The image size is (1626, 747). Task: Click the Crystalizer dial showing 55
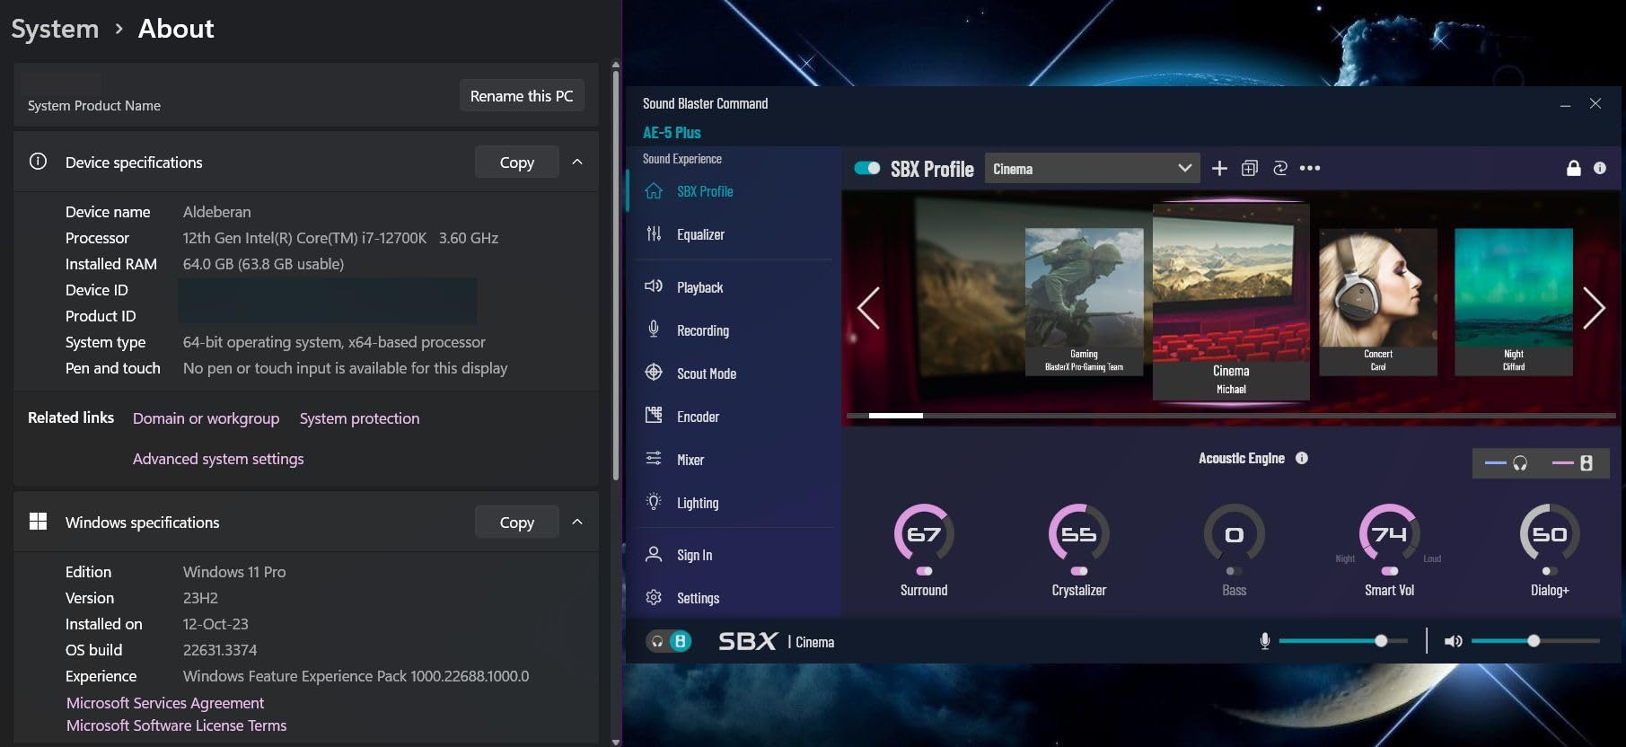[x=1079, y=534]
